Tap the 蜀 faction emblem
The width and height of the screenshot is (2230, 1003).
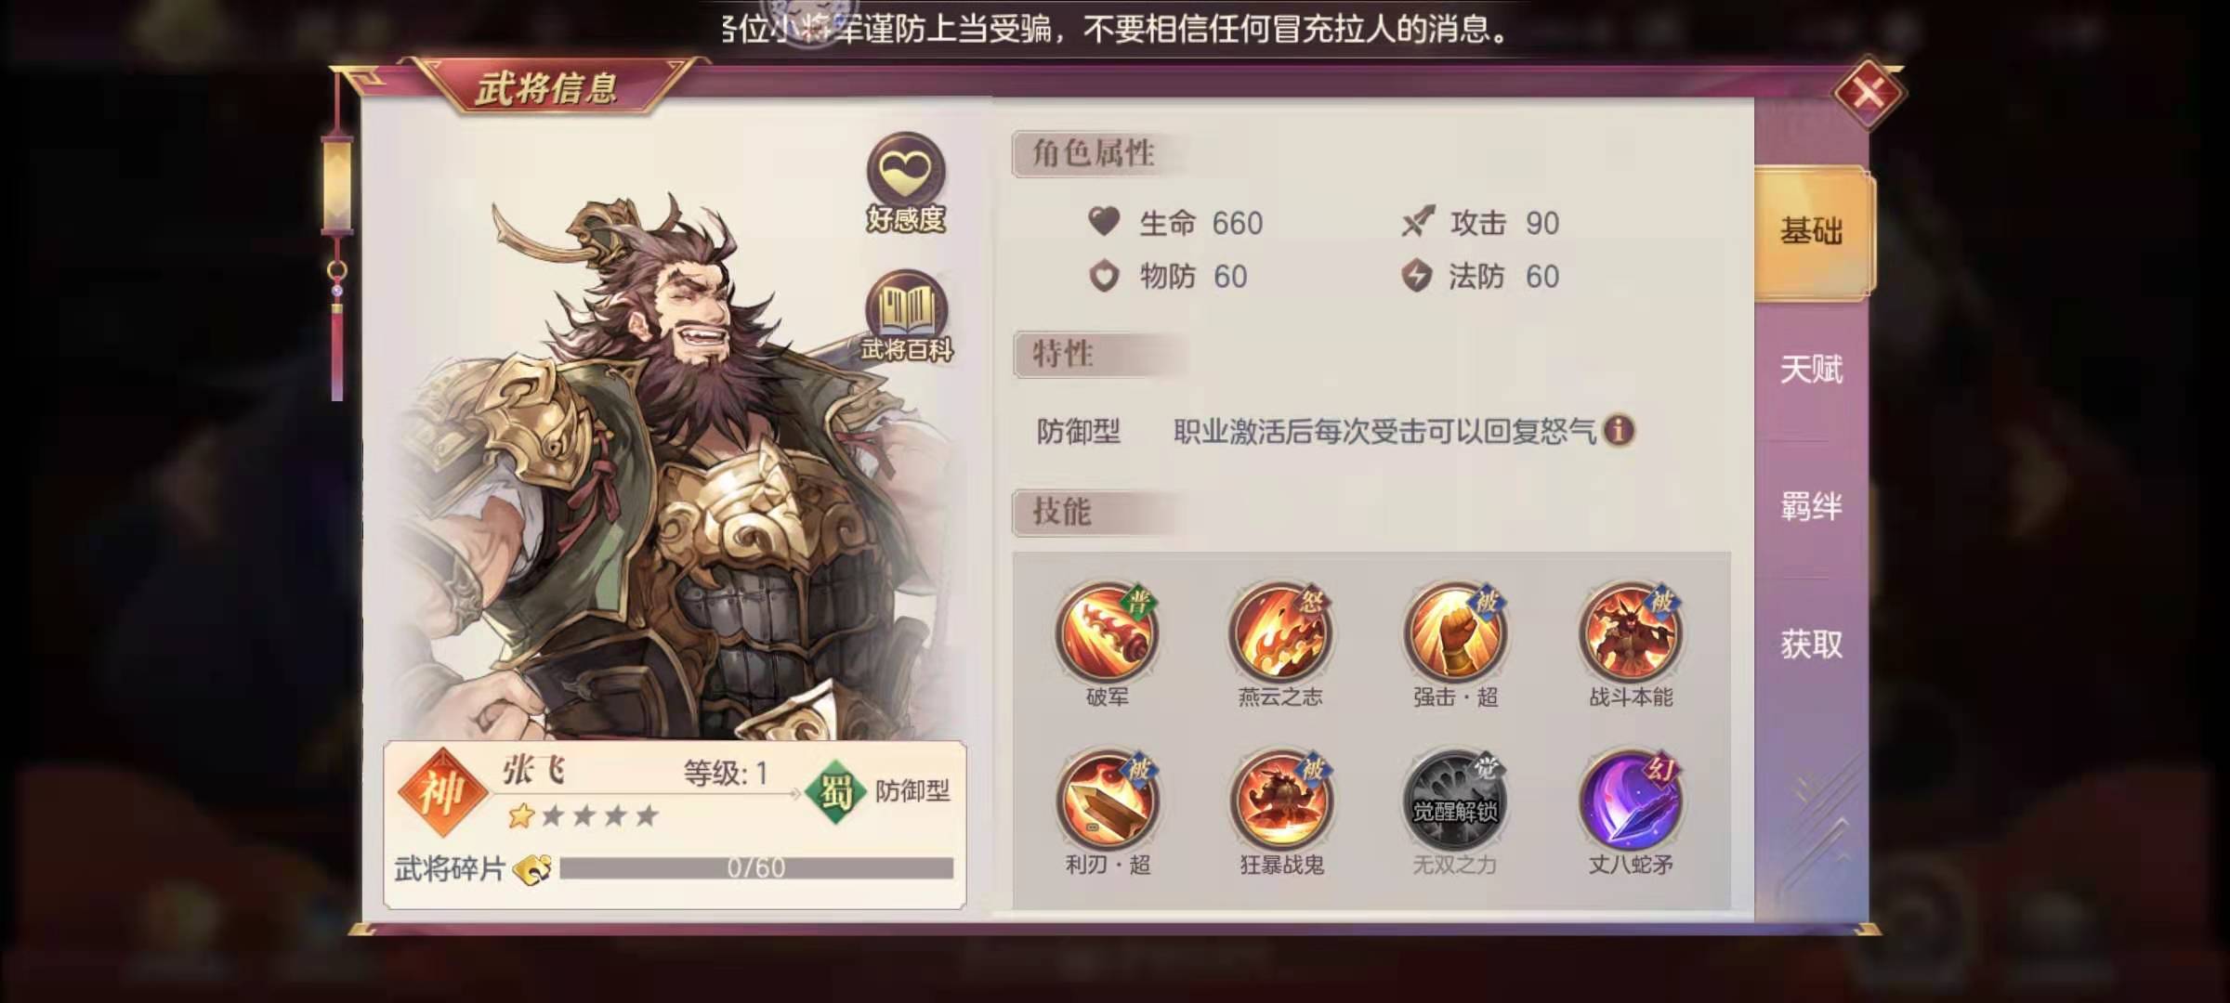(x=836, y=791)
